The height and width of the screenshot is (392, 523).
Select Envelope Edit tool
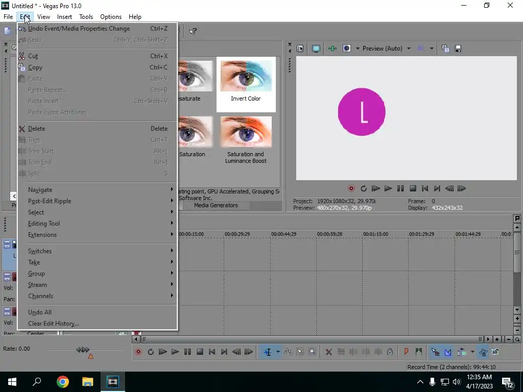tap(288, 352)
